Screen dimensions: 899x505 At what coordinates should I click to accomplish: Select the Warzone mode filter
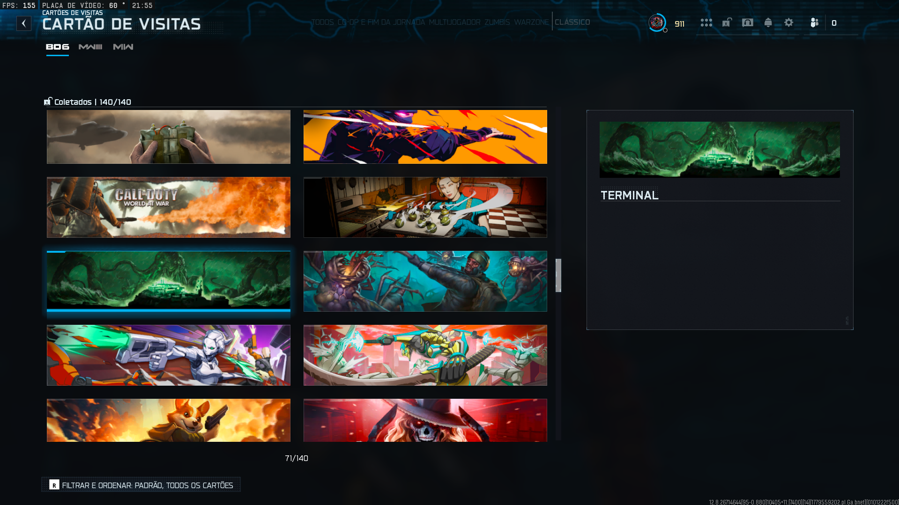pyautogui.click(x=531, y=22)
